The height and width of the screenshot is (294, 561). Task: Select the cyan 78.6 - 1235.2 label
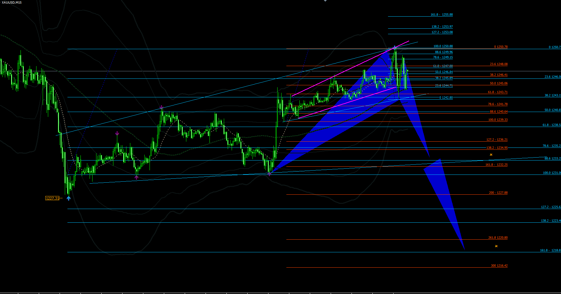[552, 146]
